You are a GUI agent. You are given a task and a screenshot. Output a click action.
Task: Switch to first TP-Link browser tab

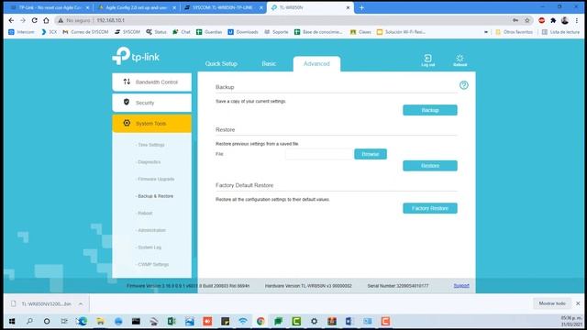(50, 7)
